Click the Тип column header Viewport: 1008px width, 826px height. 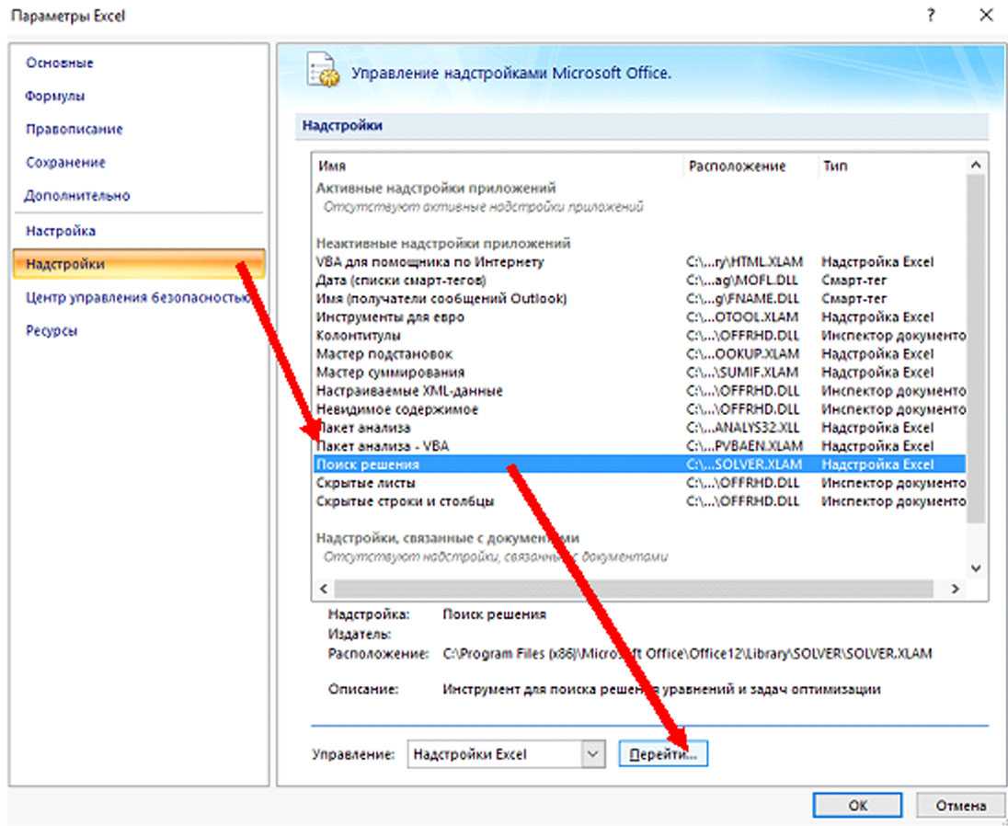(x=835, y=166)
